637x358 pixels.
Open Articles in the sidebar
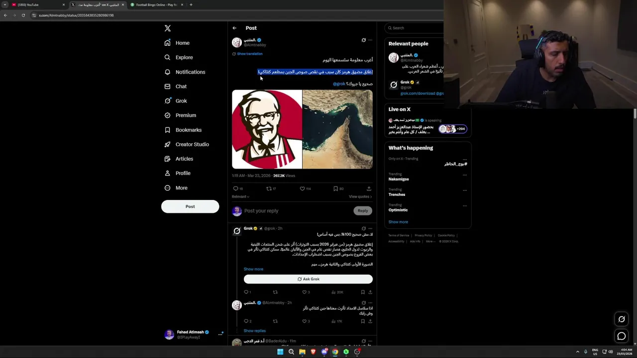(179, 159)
